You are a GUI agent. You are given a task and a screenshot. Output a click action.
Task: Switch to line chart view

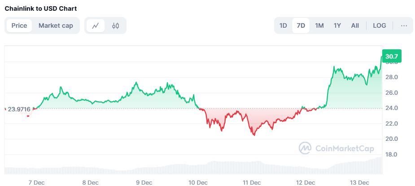point(96,25)
